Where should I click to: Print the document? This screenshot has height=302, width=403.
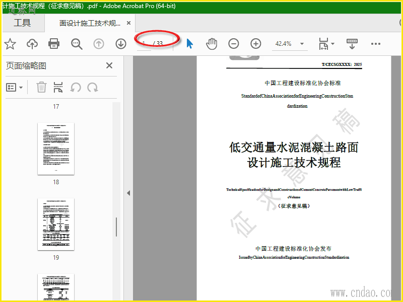pos(54,44)
